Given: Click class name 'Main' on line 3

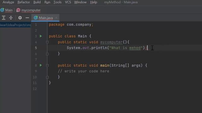Looking at the screenshot, I should 82,36.
